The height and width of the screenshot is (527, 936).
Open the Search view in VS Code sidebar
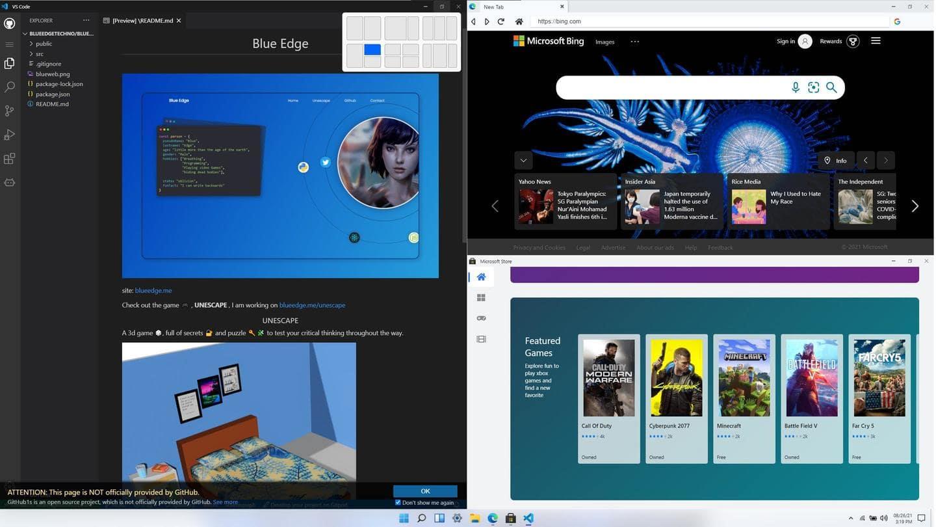9,87
